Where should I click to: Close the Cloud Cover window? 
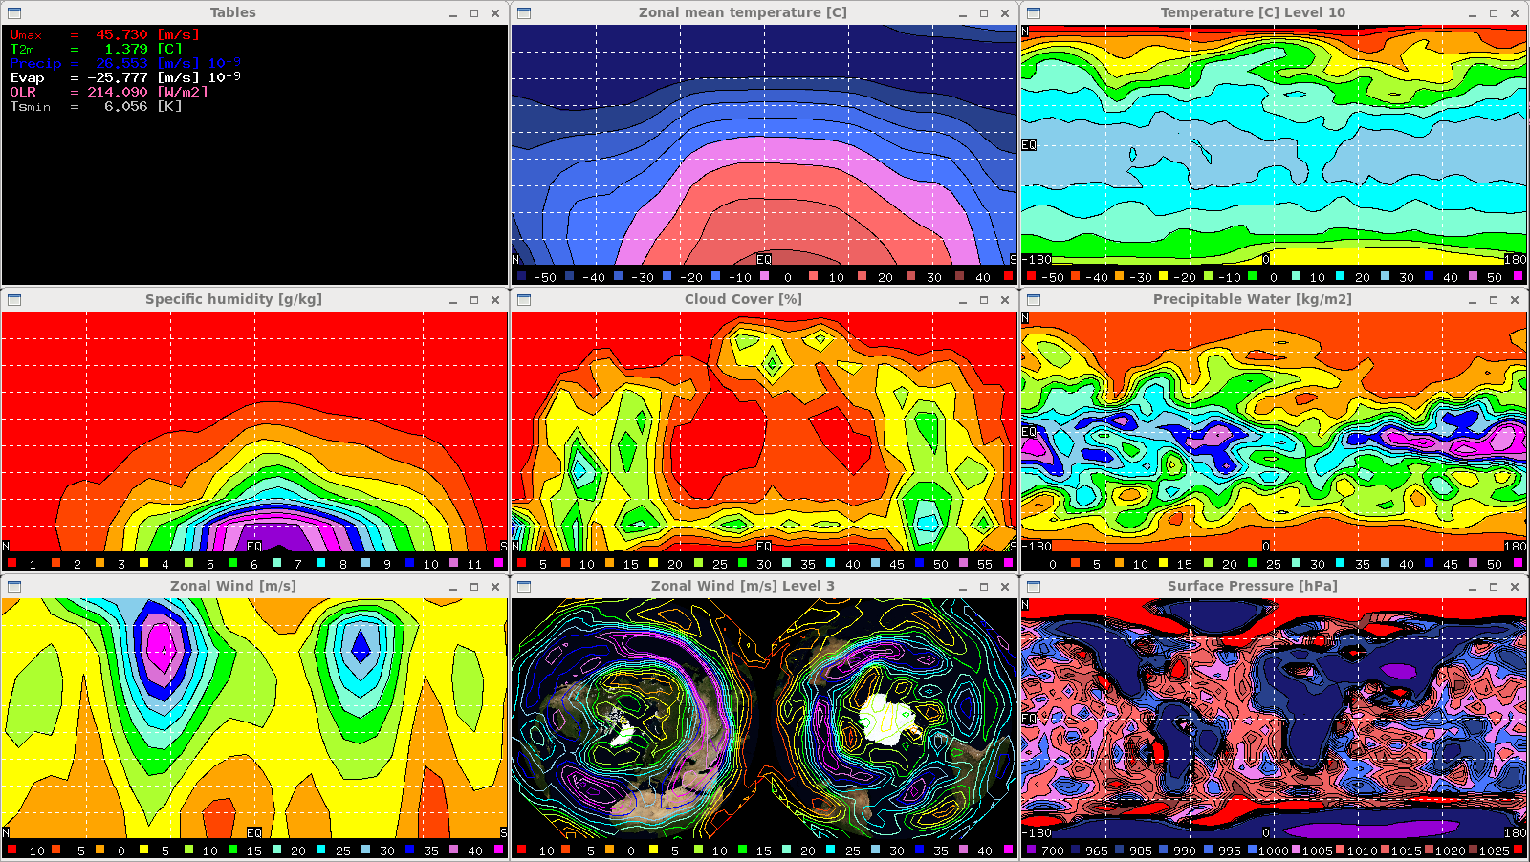pyautogui.click(x=1005, y=300)
